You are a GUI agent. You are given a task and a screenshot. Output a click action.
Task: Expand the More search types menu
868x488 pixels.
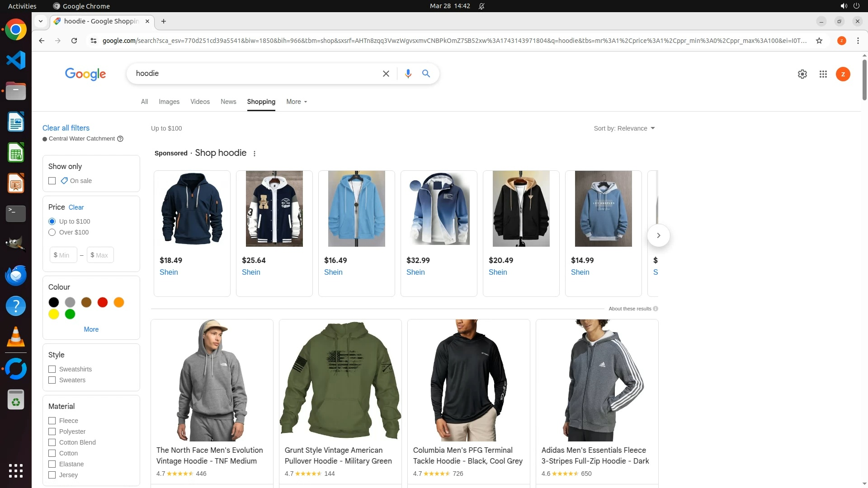(x=297, y=102)
